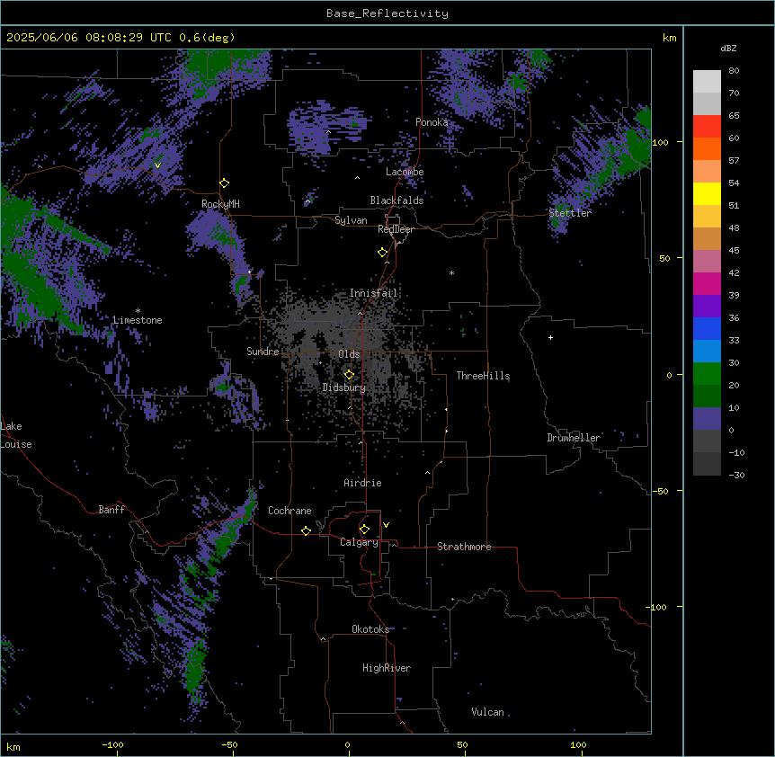The image size is (775, 757).
Task: Click the yellow diamond marker near RockyMH
Action: (x=225, y=183)
